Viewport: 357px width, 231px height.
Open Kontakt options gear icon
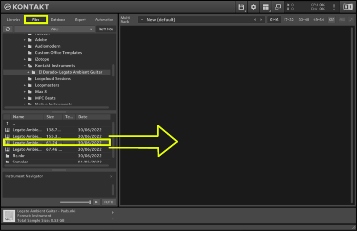point(253,7)
